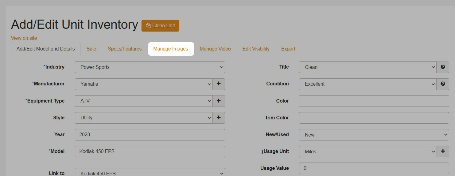
Task: Click the plus icon next to Style
Action: pyautogui.click(x=219, y=118)
